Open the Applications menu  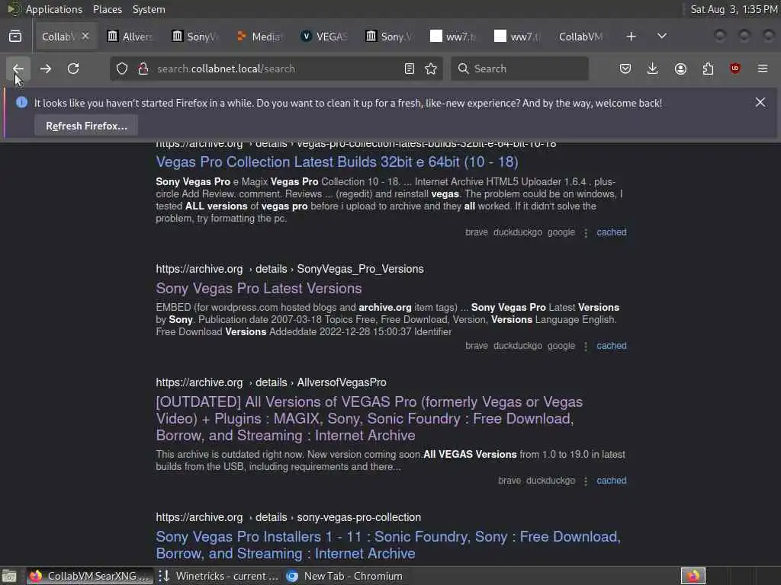[x=54, y=9]
